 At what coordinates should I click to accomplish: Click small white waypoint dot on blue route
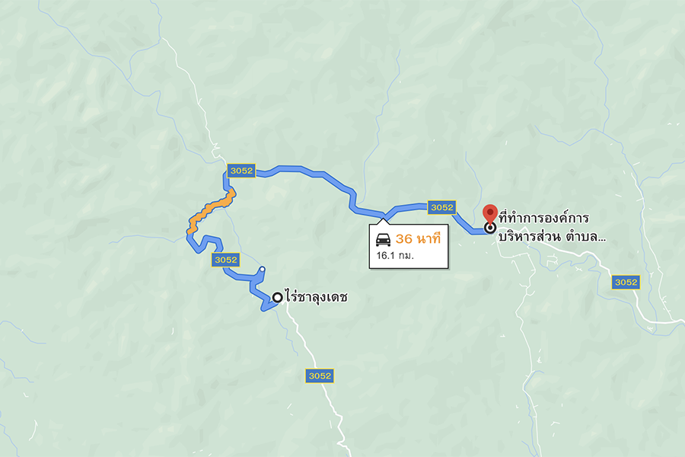[x=262, y=270]
